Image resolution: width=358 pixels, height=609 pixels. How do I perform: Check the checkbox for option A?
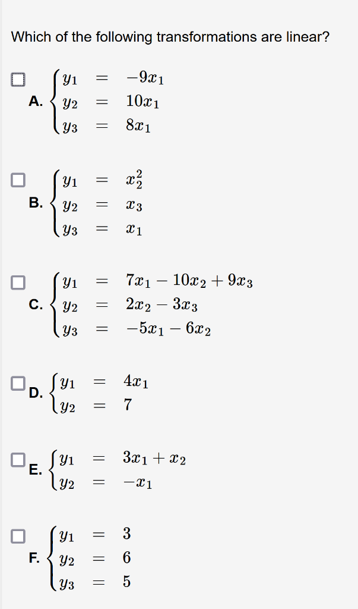point(18,78)
